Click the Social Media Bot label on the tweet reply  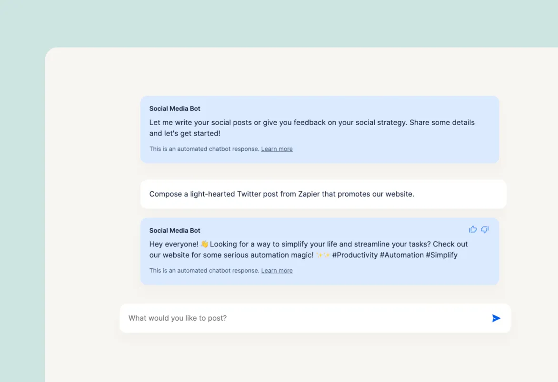point(175,230)
